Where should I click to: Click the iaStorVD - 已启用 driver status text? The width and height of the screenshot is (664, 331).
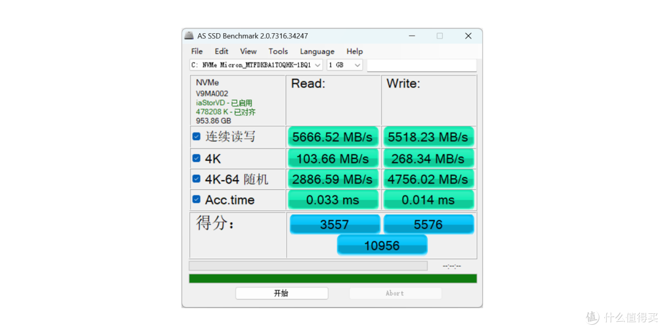224,103
